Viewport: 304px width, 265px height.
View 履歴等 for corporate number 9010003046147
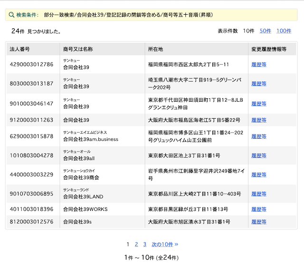(x=259, y=104)
